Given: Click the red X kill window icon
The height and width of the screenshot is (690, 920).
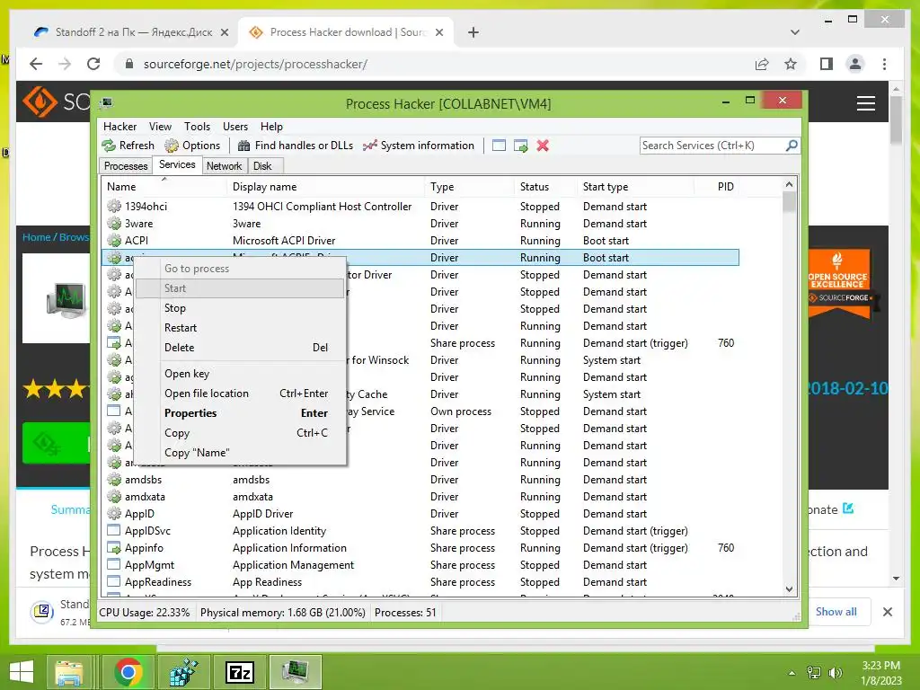Looking at the screenshot, I should click(543, 146).
